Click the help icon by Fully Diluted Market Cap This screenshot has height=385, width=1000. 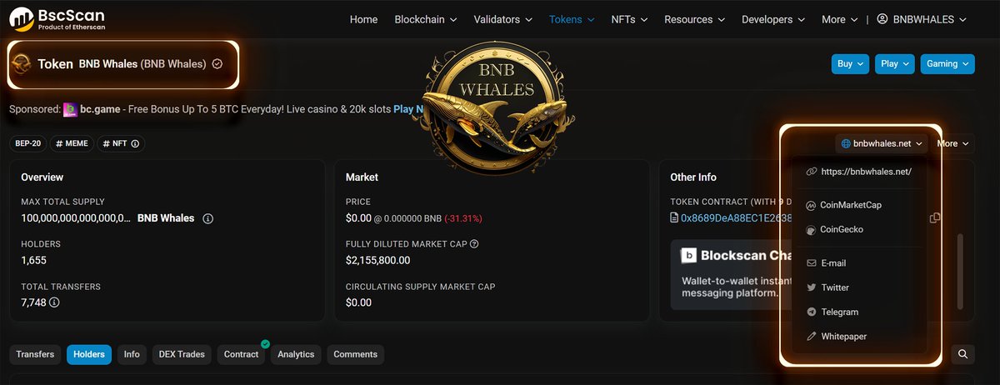(474, 244)
